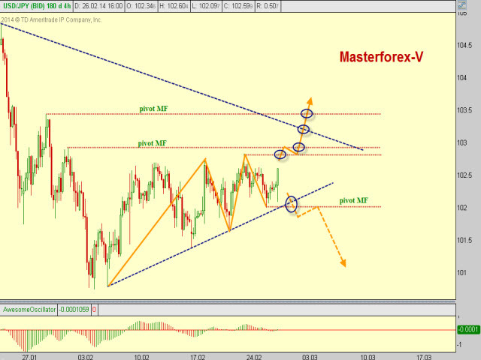Click the 27.01 date axis label
The height and width of the screenshot is (360, 481).
(29, 357)
